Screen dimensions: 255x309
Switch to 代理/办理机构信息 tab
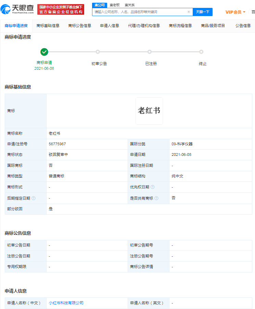pyautogui.click(x=144, y=26)
